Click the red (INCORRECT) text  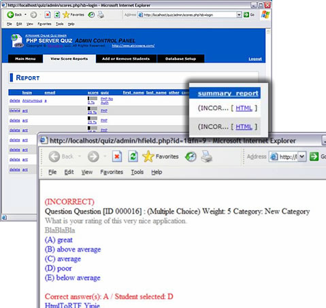tap(69, 202)
